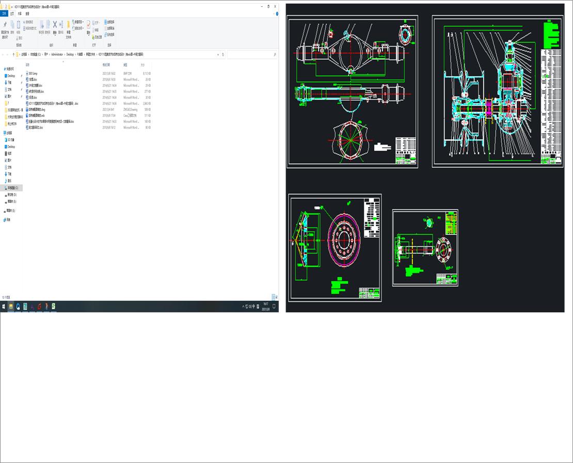573x463 pixels.
Task: Switch to the View ribbon tab
Action: coord(27,14)
